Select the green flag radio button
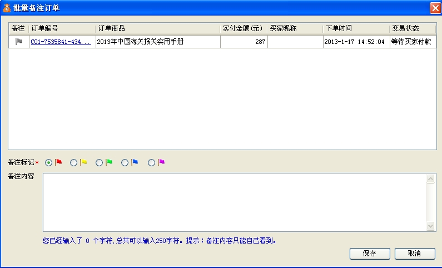Image resolution: width=442 pixels, height=268 pixels. click(99, 162)
